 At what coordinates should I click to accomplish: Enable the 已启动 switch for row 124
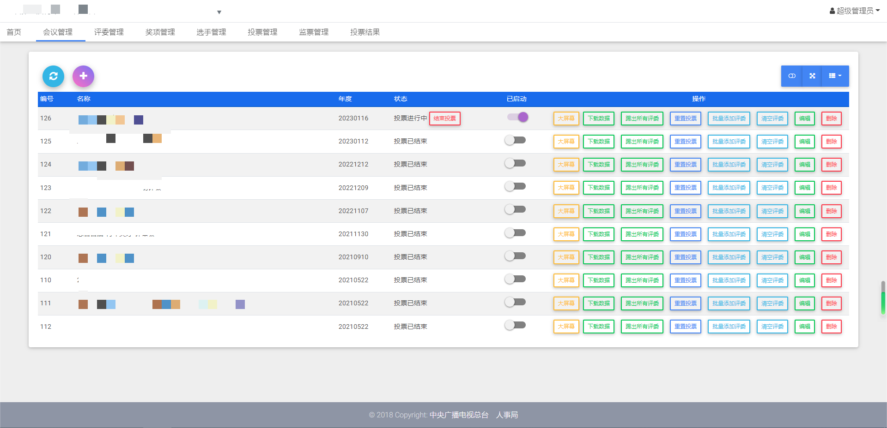pyautogui.click(x=515, y=163)
